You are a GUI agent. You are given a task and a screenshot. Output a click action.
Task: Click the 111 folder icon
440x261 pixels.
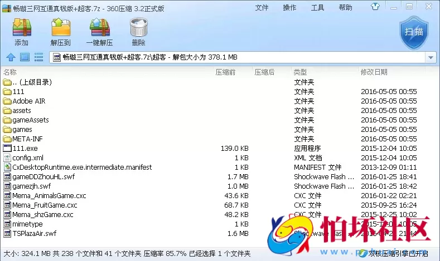[7, 92]
